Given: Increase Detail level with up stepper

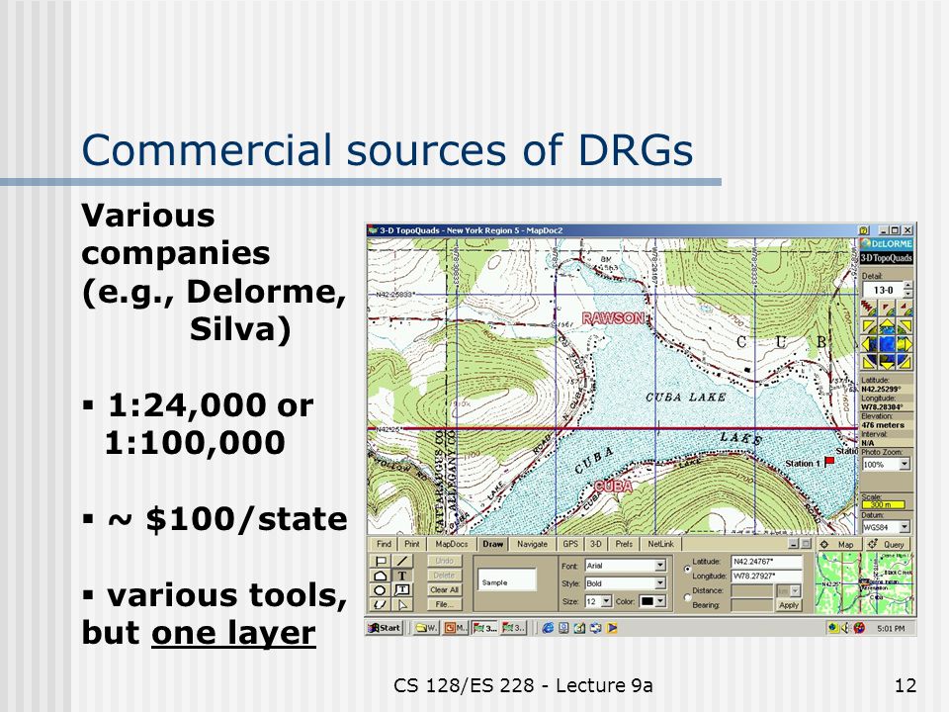Looking at the screenshot, I should pos(907,286).
